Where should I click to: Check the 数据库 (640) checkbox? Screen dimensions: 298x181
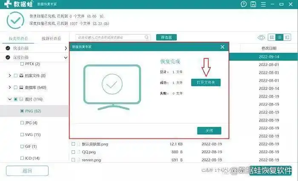point(16,87)
